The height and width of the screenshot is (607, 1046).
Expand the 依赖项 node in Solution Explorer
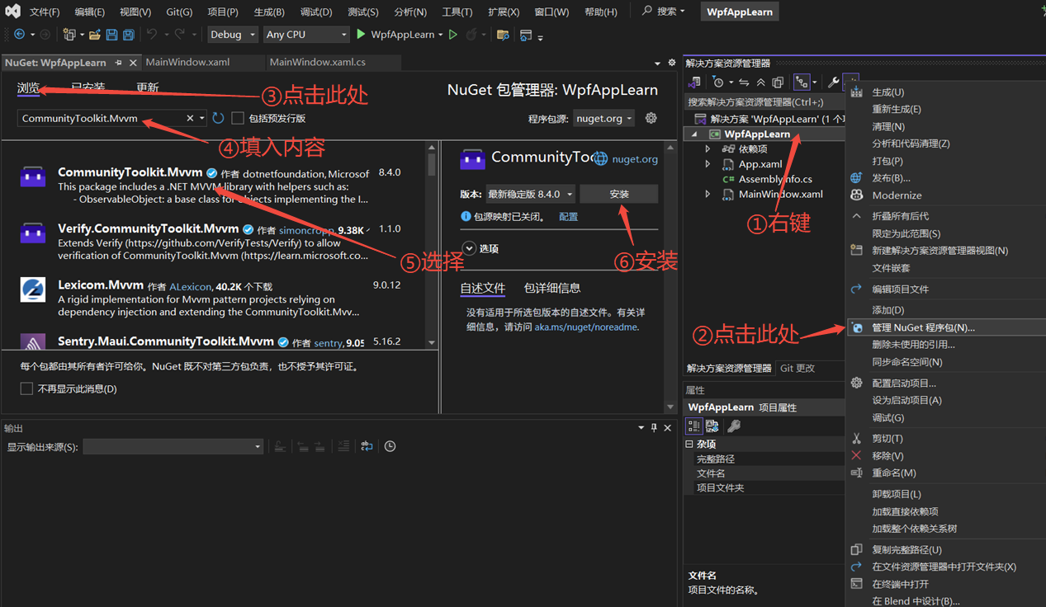click(x=708, y=149)
